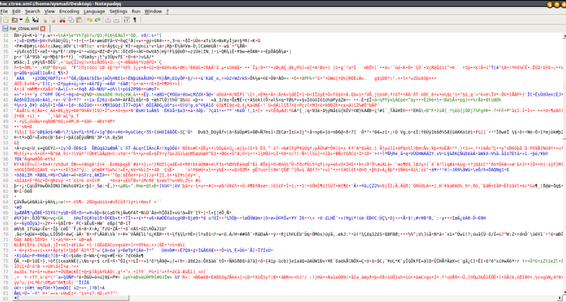
Task: Click line number 33 in the gutter
Action: tap(5, 35)
